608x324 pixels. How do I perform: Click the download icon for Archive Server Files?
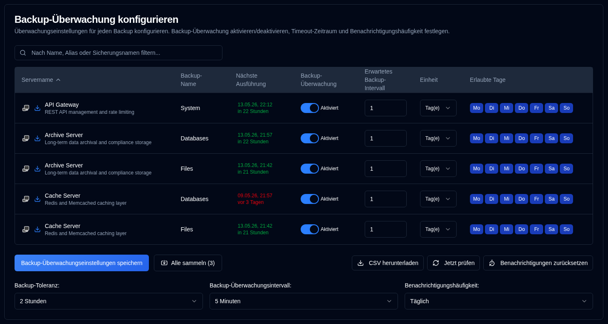coord(37,169)
